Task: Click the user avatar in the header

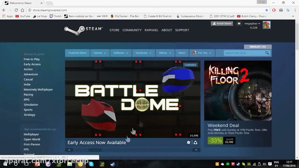Action: [266, 25]
